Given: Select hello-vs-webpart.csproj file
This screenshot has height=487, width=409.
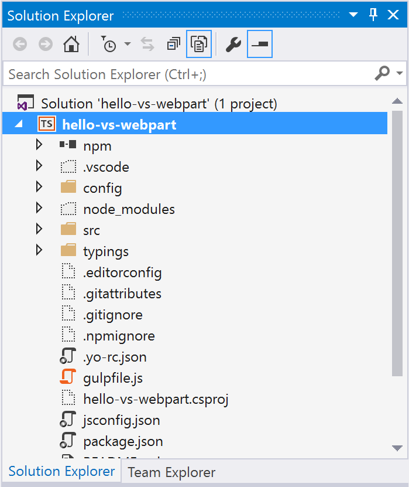Looking at the screenshot, I should [156, 400].
